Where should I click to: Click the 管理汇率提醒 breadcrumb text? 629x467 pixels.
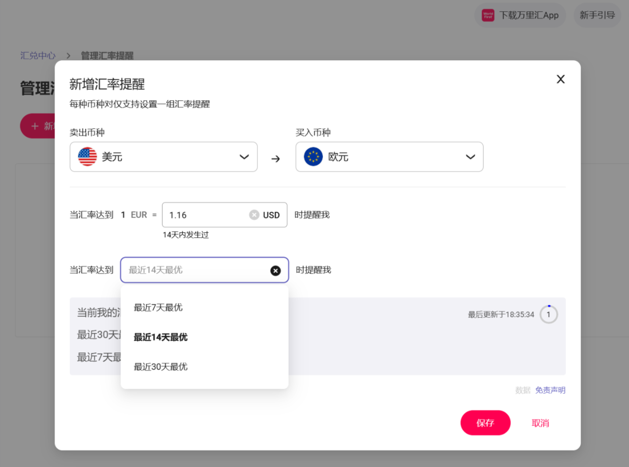107,56
